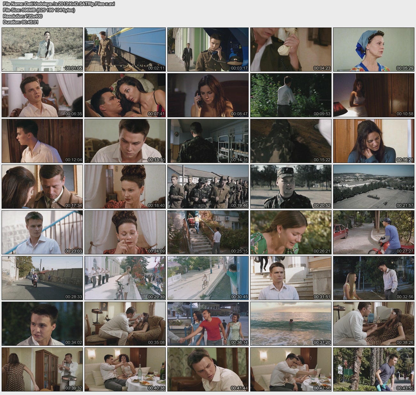Select the train platform frame at 00:02:11
The width and height of the screenshot is (416, 395).
click(125, 50)
